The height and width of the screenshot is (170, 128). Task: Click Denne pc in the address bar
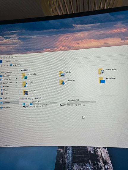(x=19, y=65)
